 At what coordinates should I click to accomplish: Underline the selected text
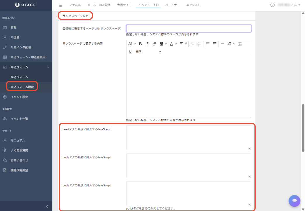coord(130,52)
